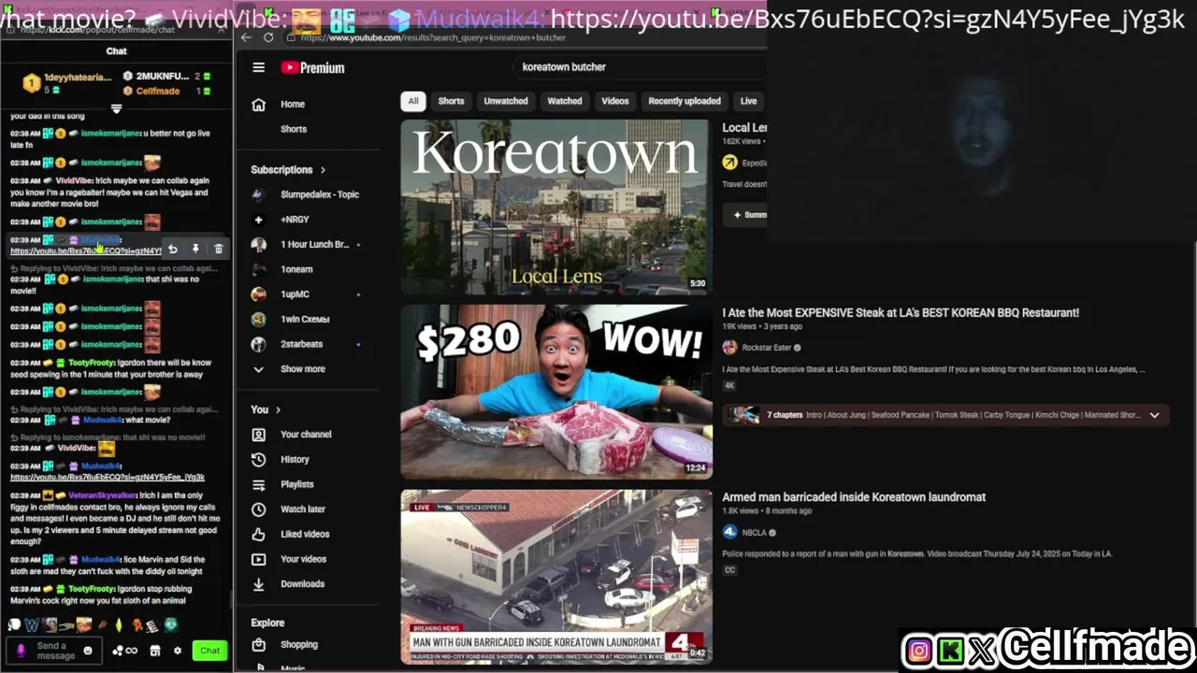Click the green Chat send button
This screenshot has height=673, width=1197.
[x=209, y=651]
